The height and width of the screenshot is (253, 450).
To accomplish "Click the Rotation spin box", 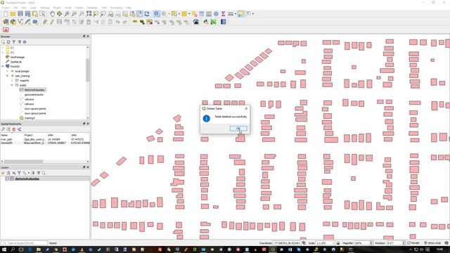I will [395, 243].
